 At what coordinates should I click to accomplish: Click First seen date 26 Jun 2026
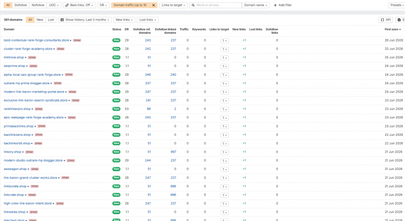(x=393, y=41)
